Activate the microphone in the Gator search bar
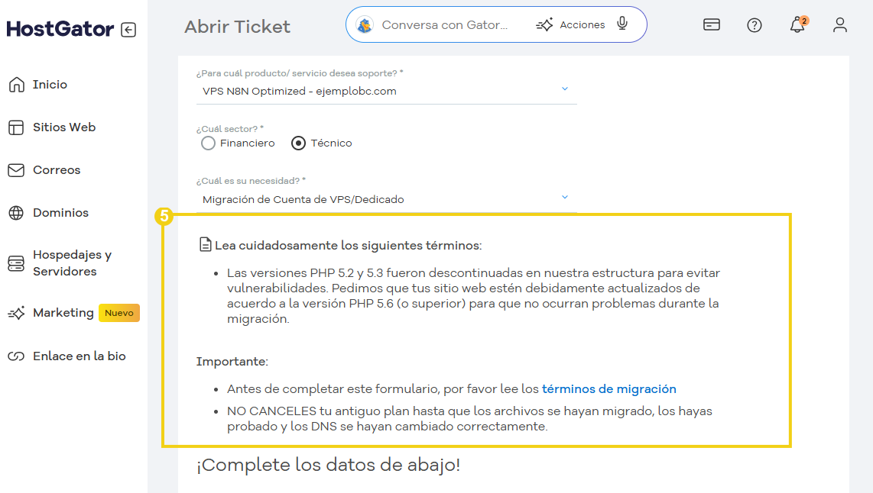The height and width of the screenshot is (493, 873). pos(622,24)
